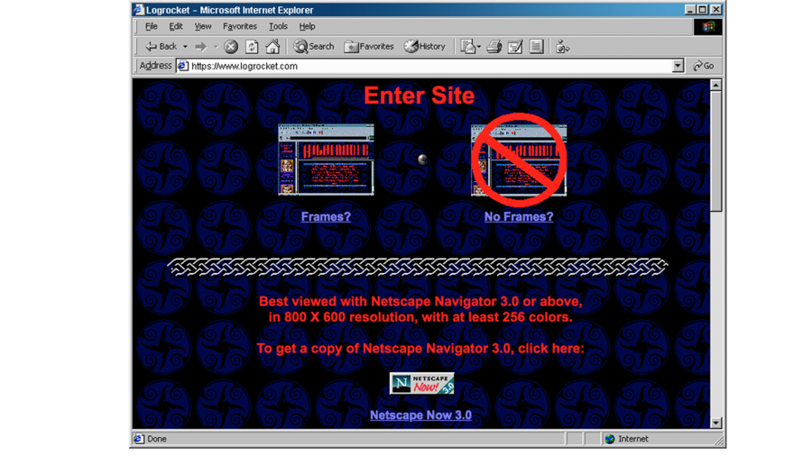Open the Edit menu
Image resolution: width=812 pixels, height=456 pixels.
pos(176,26)
